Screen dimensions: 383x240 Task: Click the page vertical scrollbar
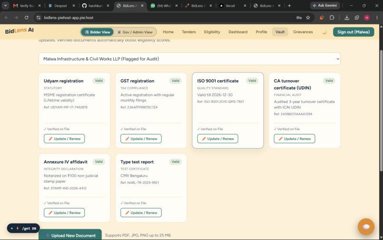381,110
